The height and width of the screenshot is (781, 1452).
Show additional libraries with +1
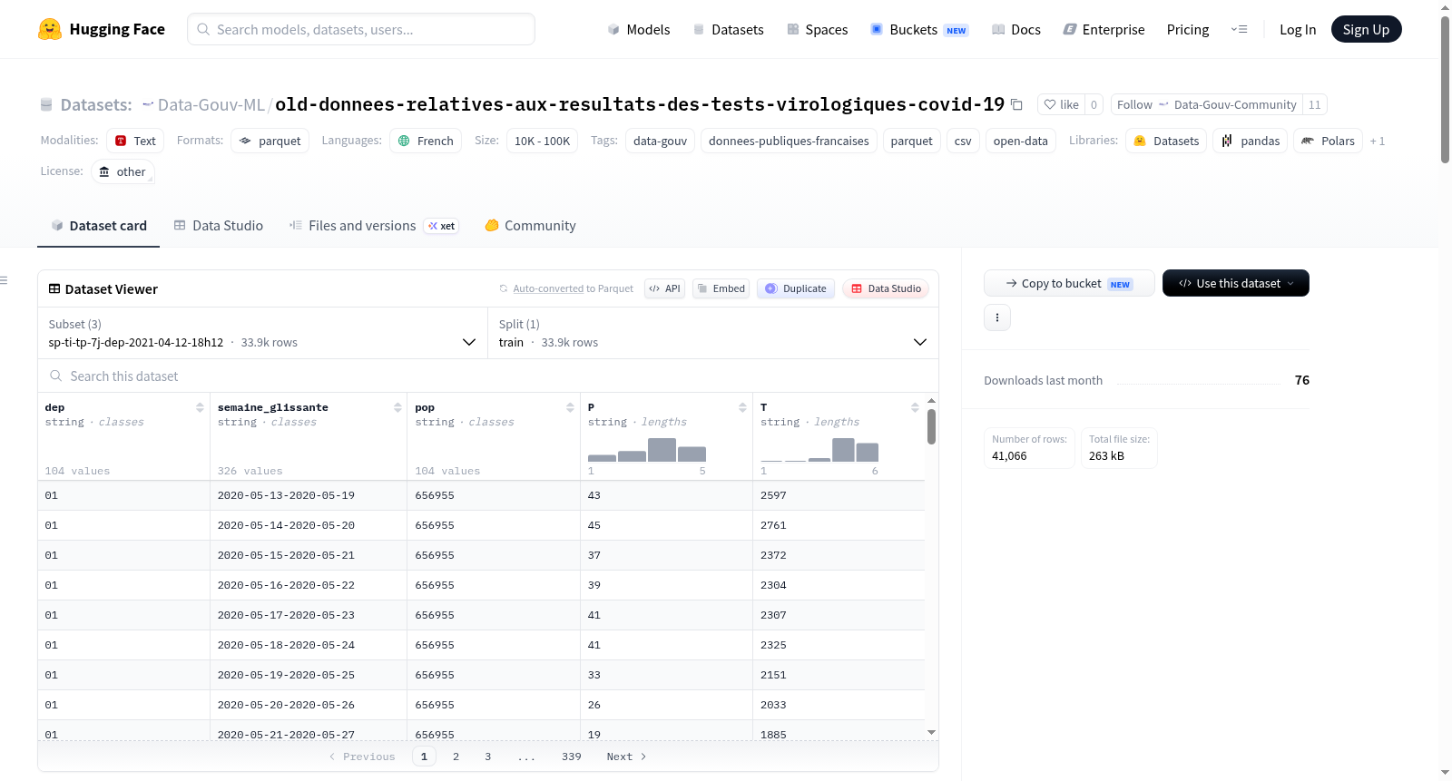click(x=1378, y=142)
